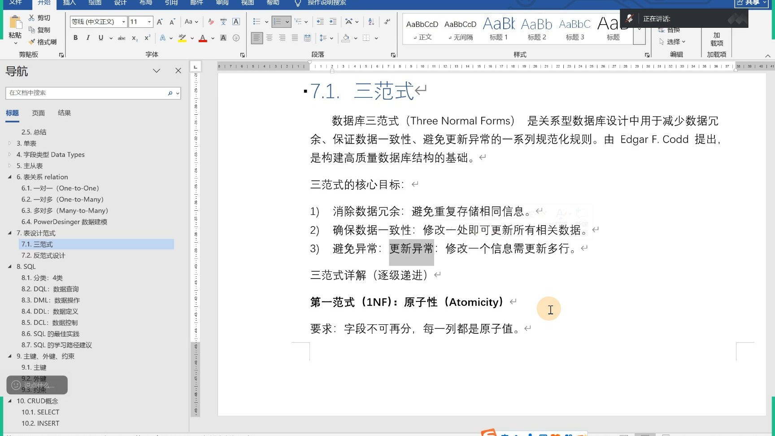
Task: Apply the 标题 1 style
Action: (498, 29)
